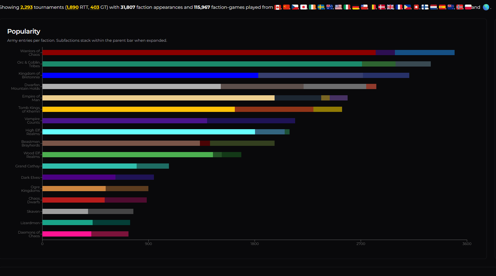Expand the Orc & Goblin Tribes label
This screenshot has width=496, height=276.
point(29,64)
